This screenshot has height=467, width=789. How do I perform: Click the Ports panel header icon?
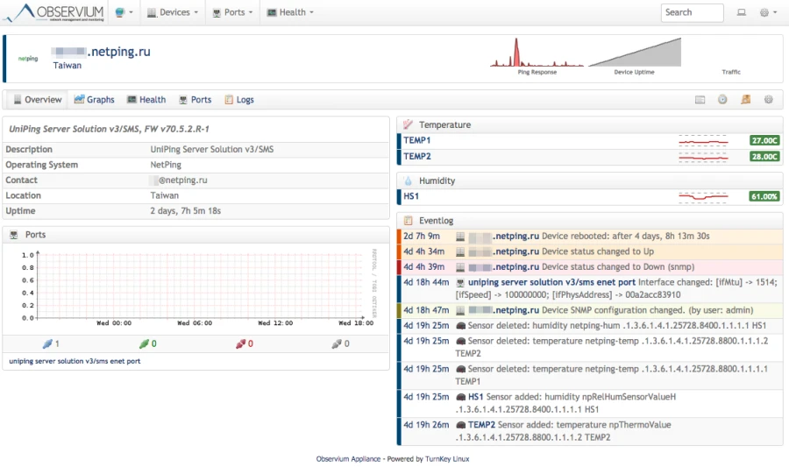pos(14,235)
